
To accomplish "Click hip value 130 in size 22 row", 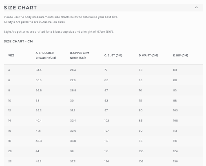I will (x=175, y=162).
